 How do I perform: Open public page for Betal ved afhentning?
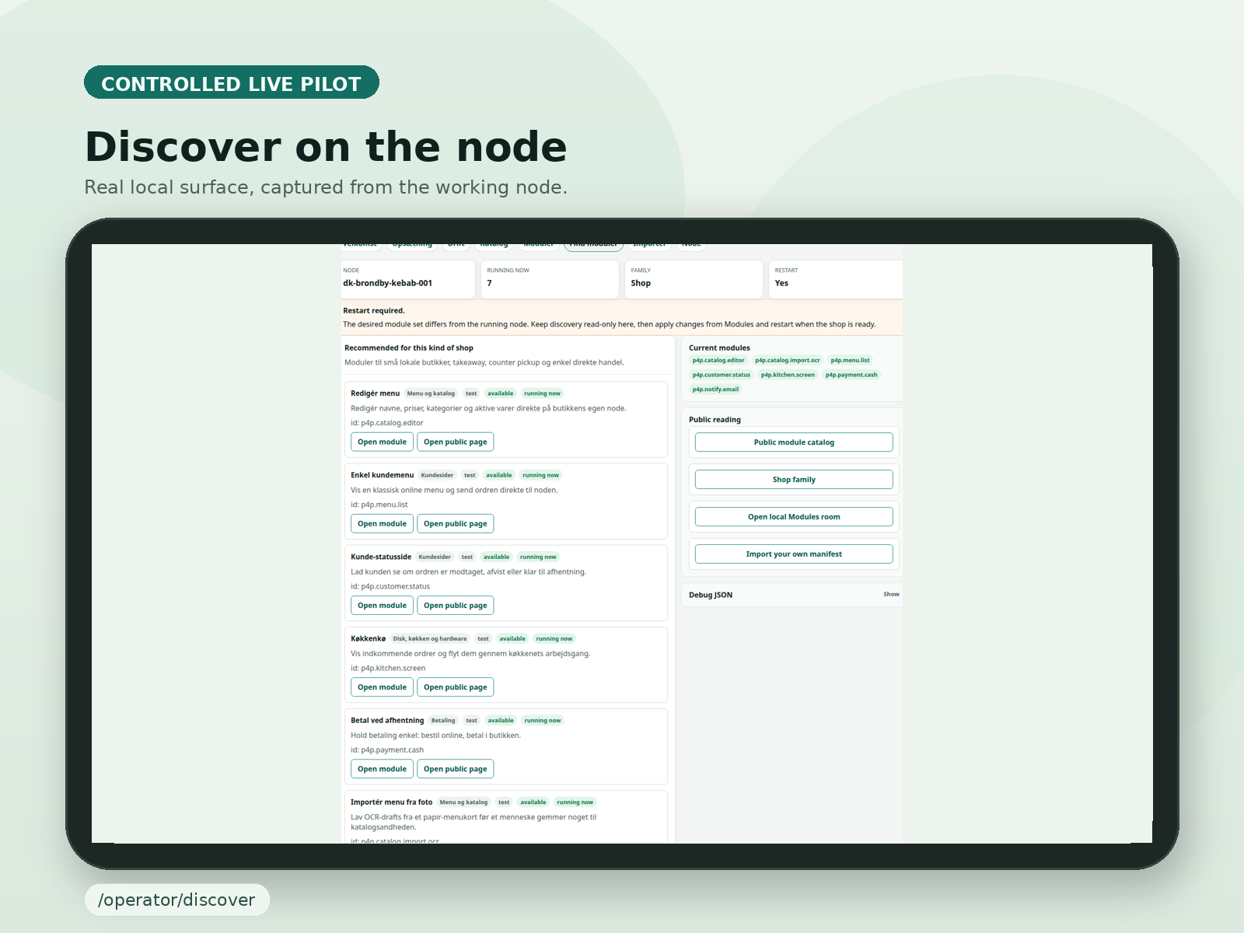pyautogui.click(x=456, y=768)
